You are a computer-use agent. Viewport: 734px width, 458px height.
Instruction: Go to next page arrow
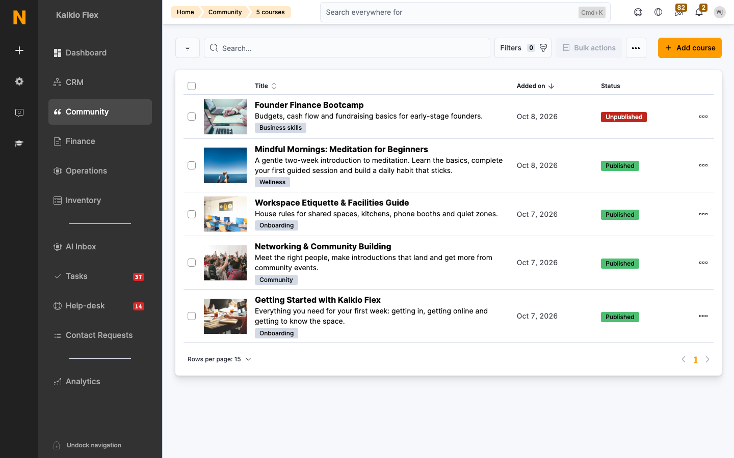[x=707, y=359]
